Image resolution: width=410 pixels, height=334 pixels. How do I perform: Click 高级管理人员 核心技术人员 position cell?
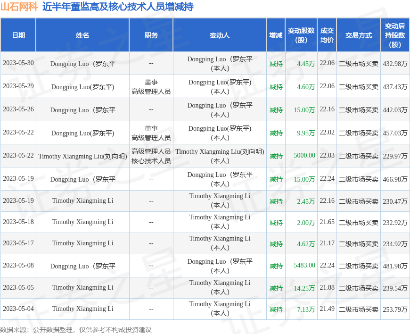151,156
